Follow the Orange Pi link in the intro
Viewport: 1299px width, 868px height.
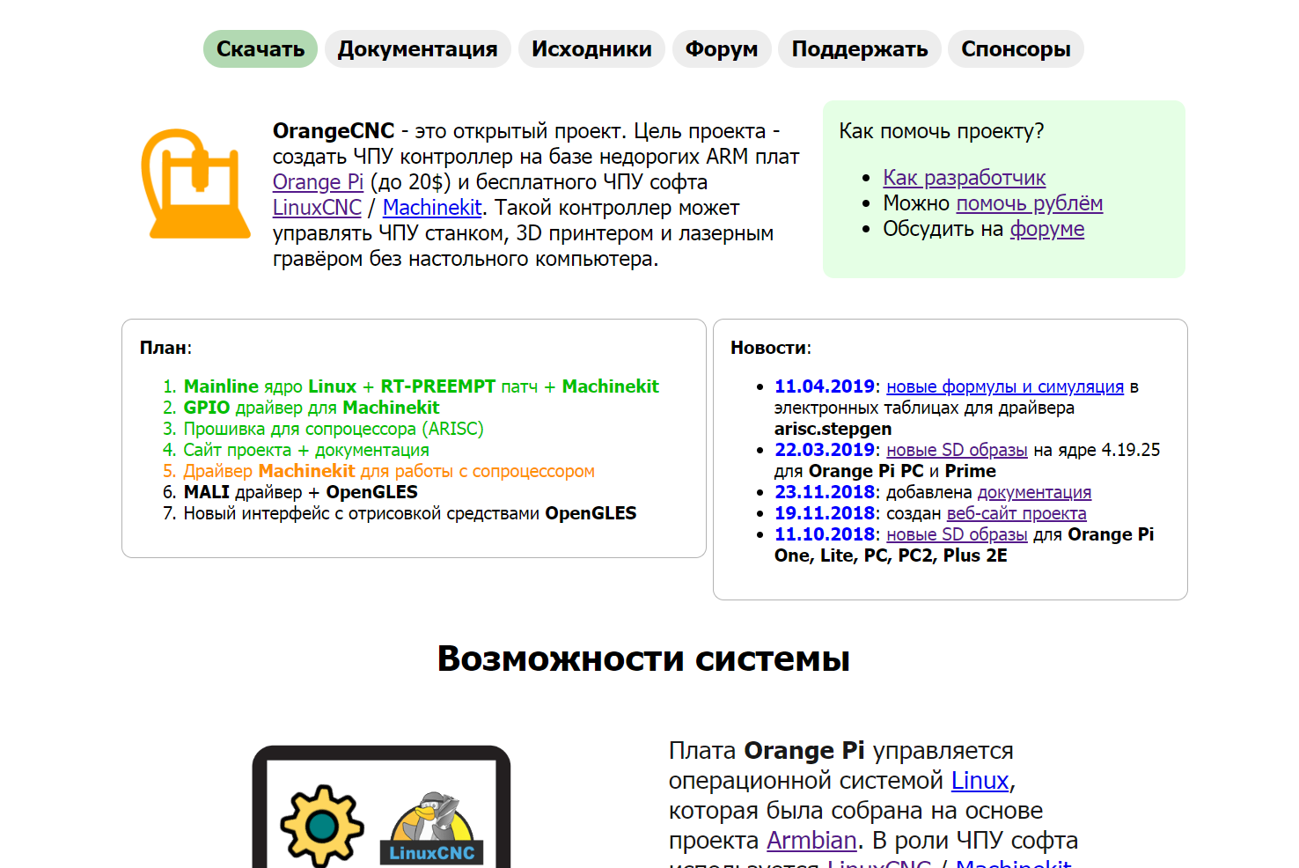(x=318, y=182)
